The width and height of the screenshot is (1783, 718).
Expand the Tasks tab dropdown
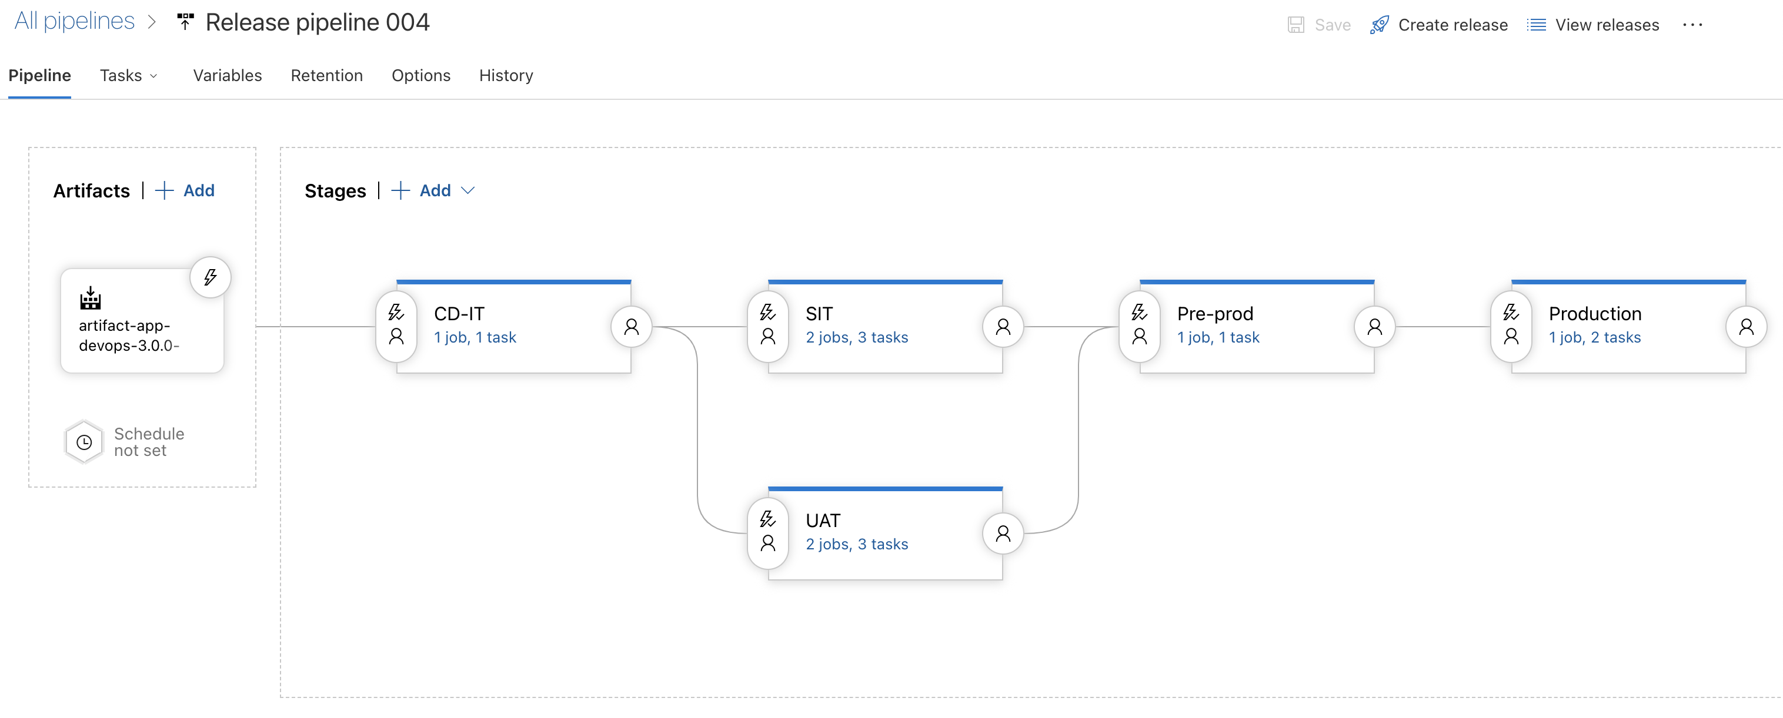[x=129, y=75]
